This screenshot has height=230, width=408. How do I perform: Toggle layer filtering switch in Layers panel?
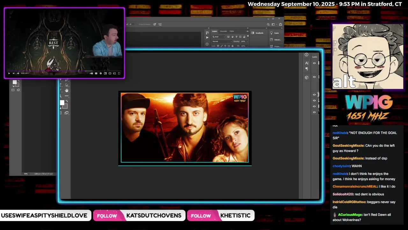(x=248, y=36)
